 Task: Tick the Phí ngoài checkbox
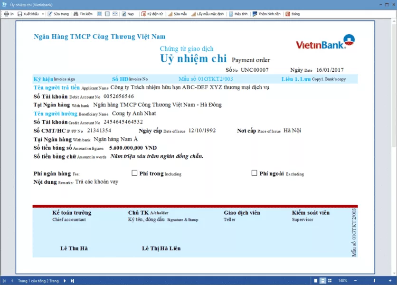255,173
